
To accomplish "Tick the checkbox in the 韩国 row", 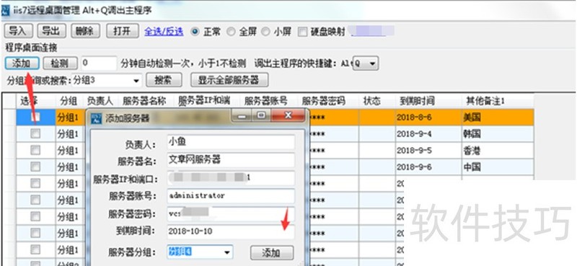I will coord(35,134).
